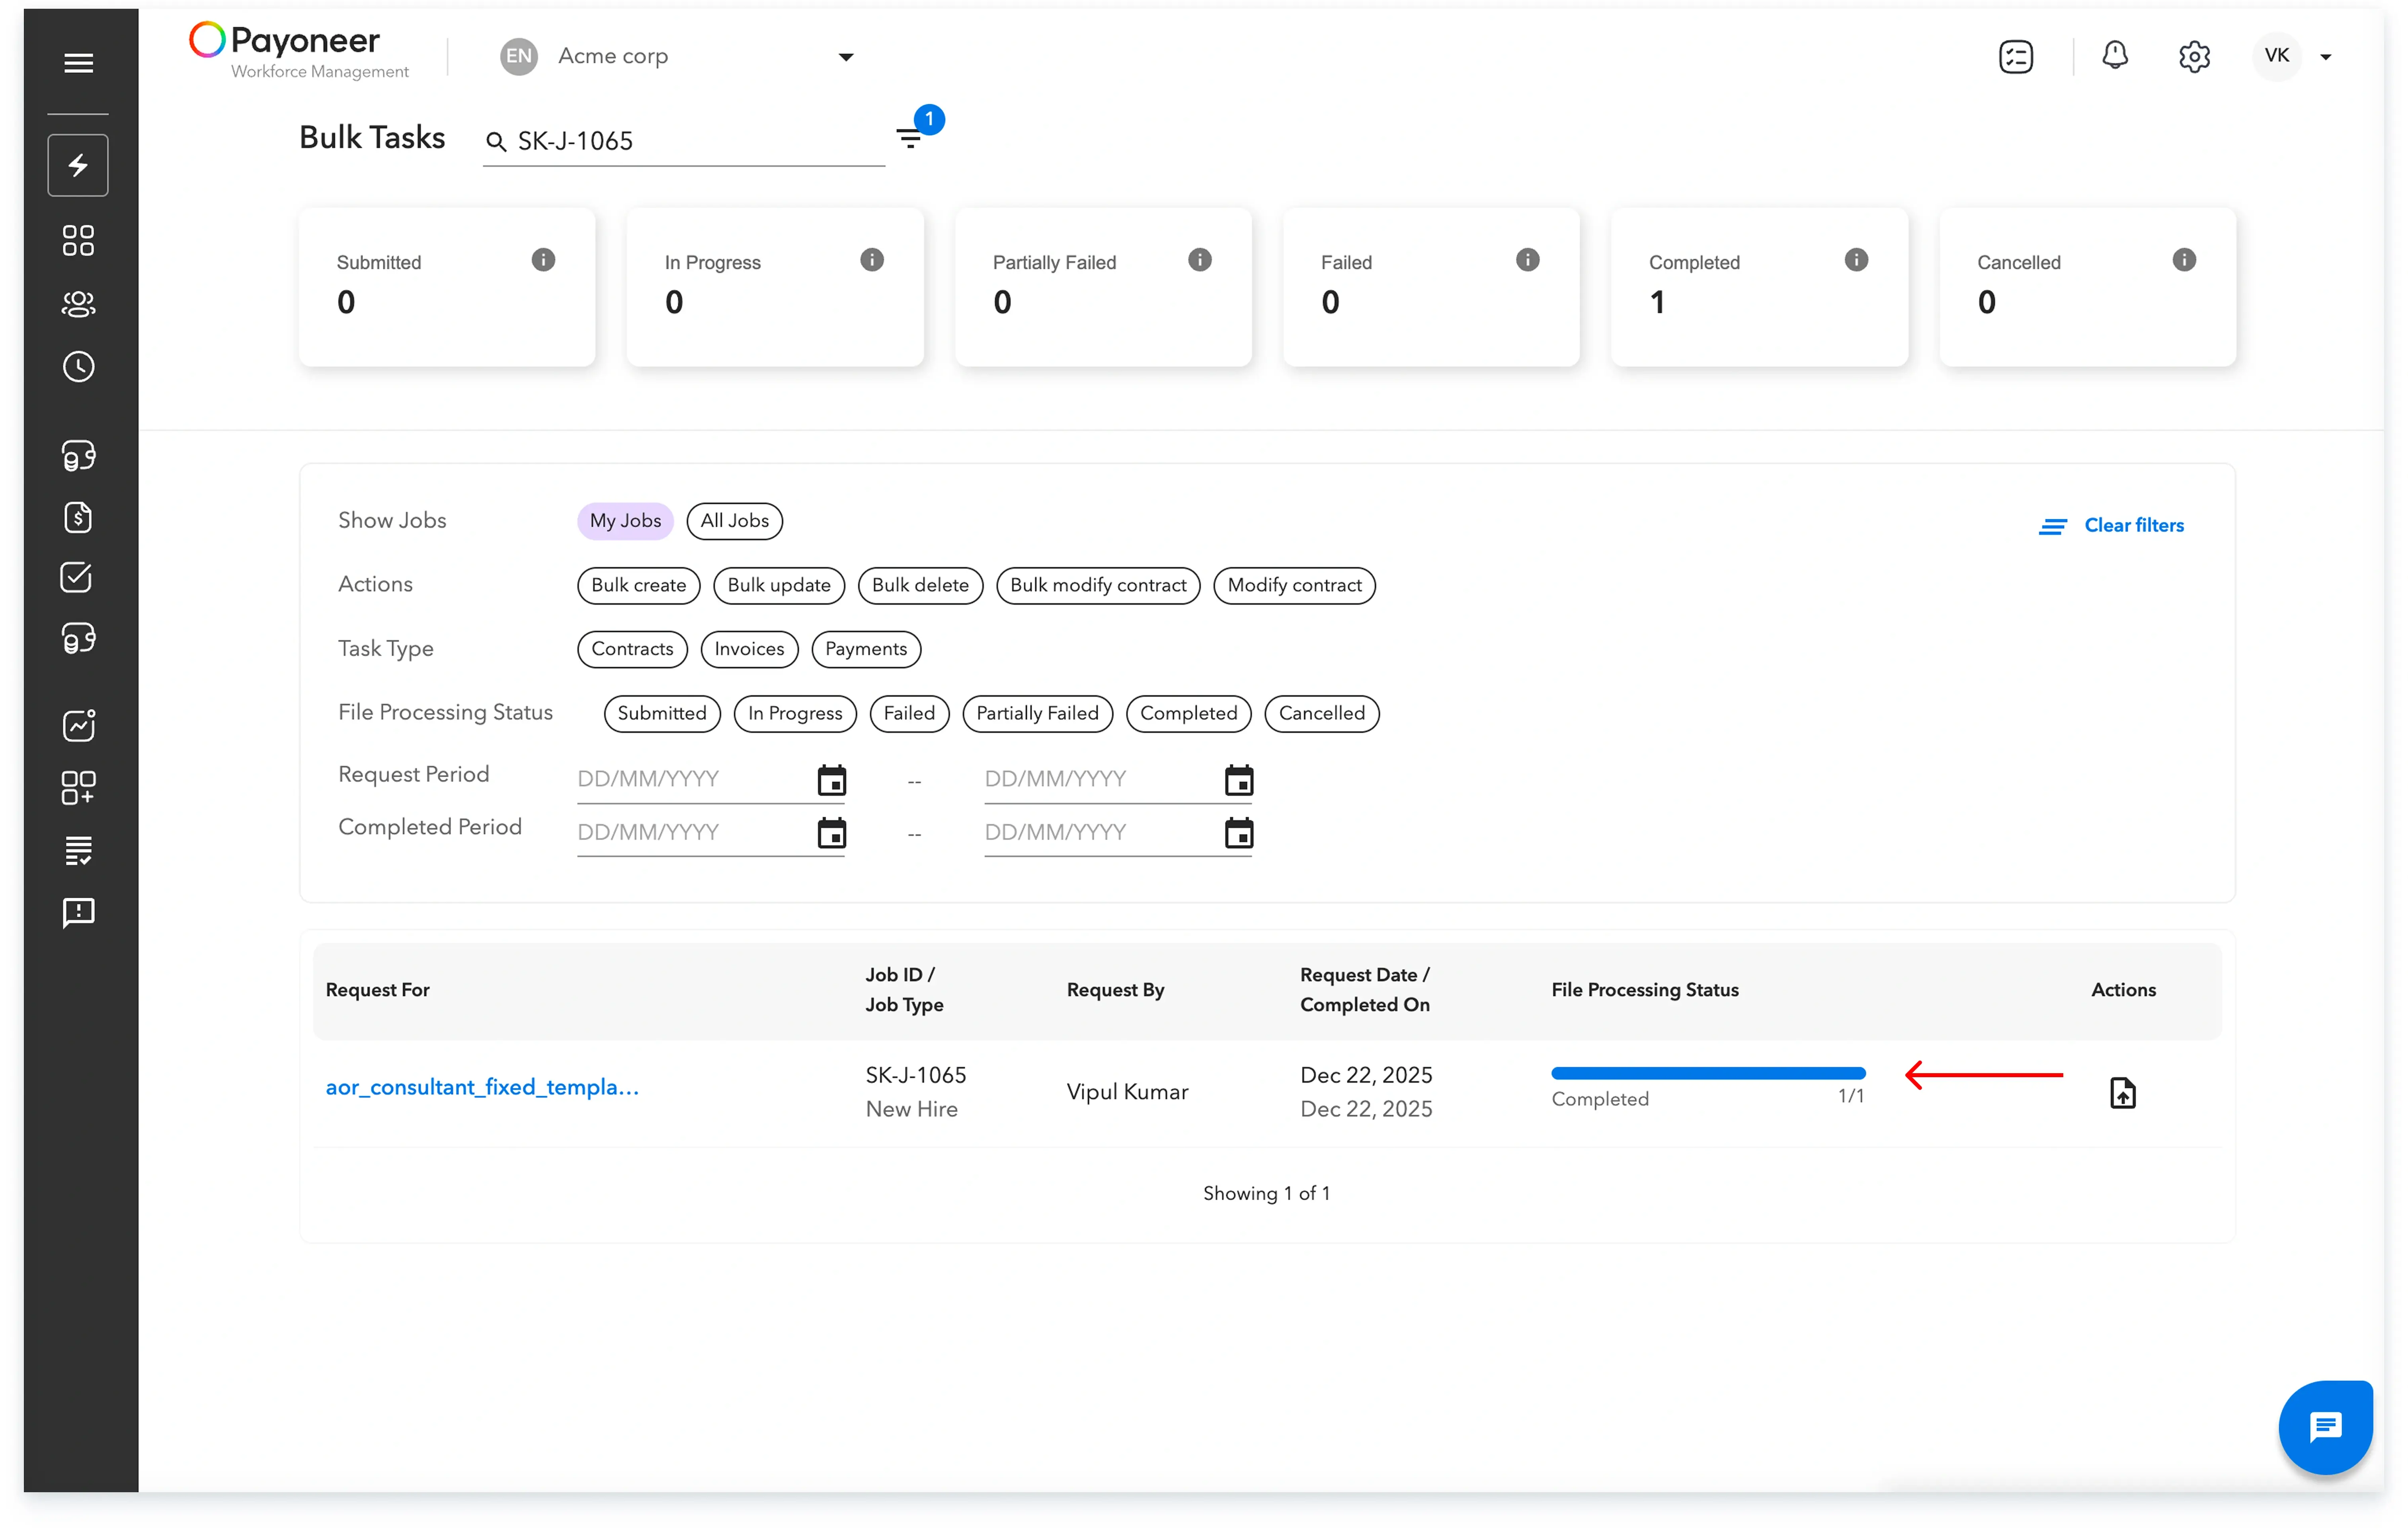Click the filter icon with badge
Viewport: 2408px width, 1532px height.
point(910,138)
